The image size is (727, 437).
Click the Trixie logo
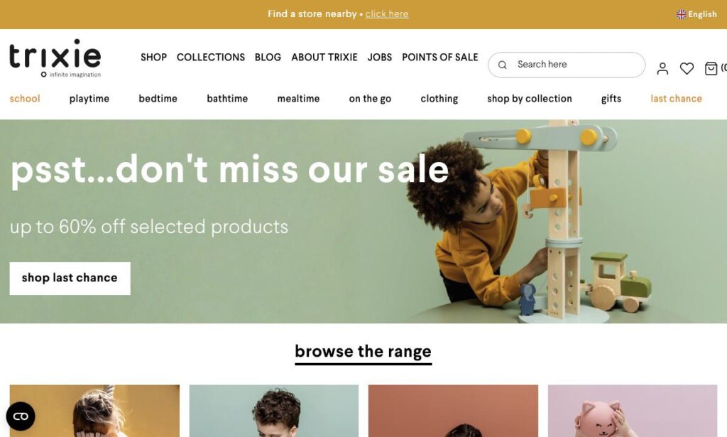point(55,58)
